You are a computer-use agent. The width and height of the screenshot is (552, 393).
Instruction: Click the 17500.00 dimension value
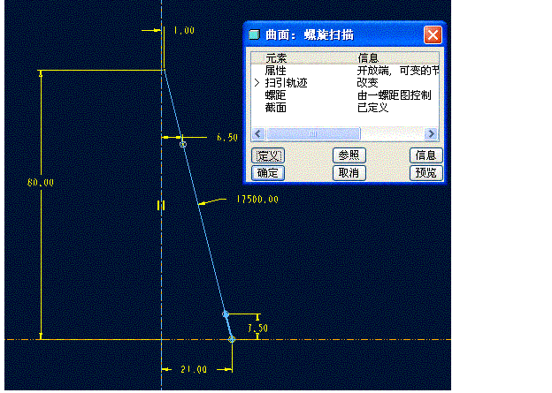point(257,200)
